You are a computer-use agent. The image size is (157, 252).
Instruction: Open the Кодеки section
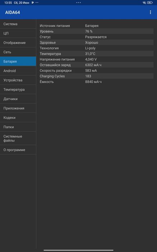click(18, 118)
